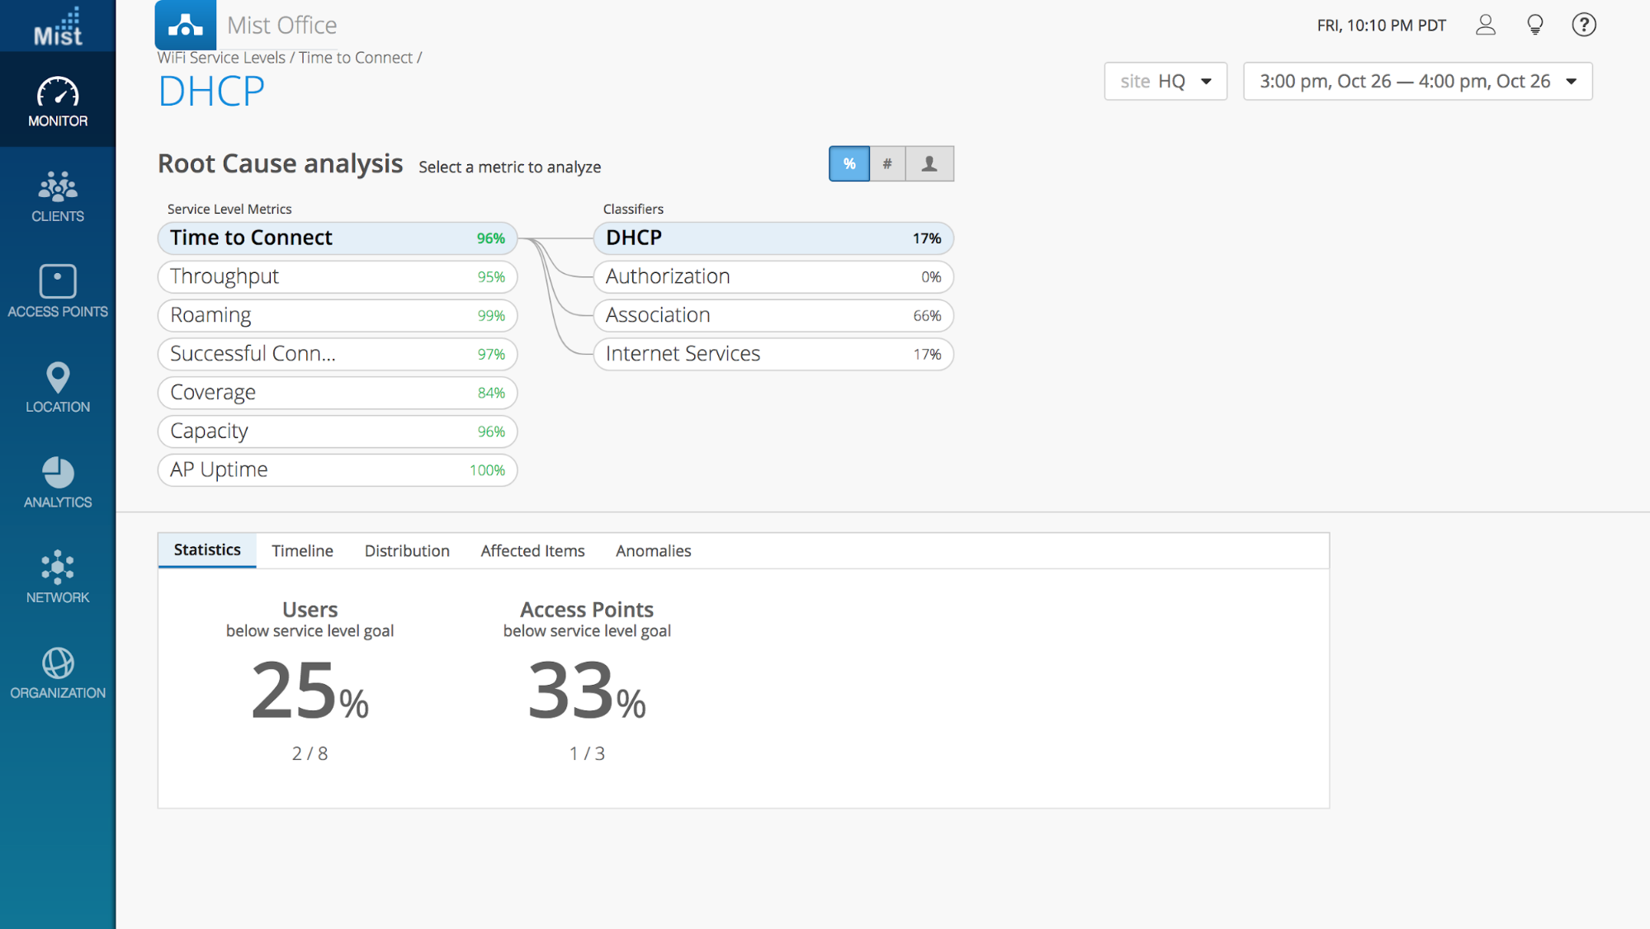The height and width of the screenshot is (929, 1650).
Task: Switch view to users mode
Action: tap(929, 163)
